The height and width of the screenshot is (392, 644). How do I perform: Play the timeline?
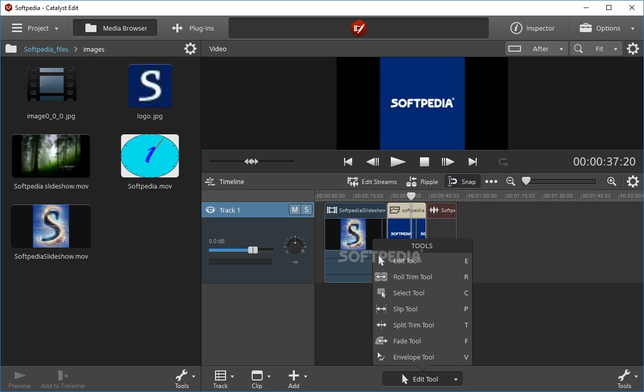coord(398,161)
